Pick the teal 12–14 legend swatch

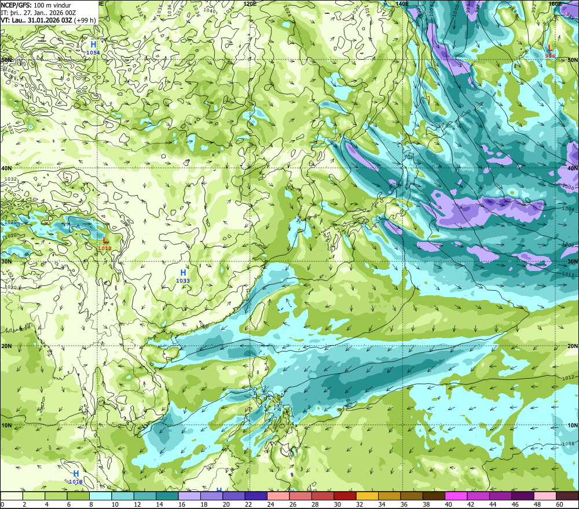(x=145, y=496)
